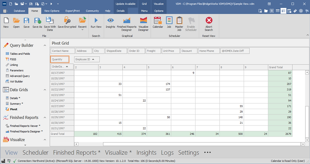This screenshot has height=164, width=310.
Task: Open the Customize Quick Access Toolbar arrow
Action: 58,4
